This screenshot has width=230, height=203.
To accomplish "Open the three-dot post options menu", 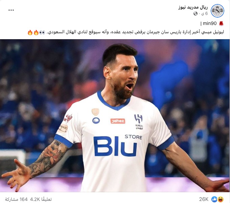I will click(x=11, y=10).
